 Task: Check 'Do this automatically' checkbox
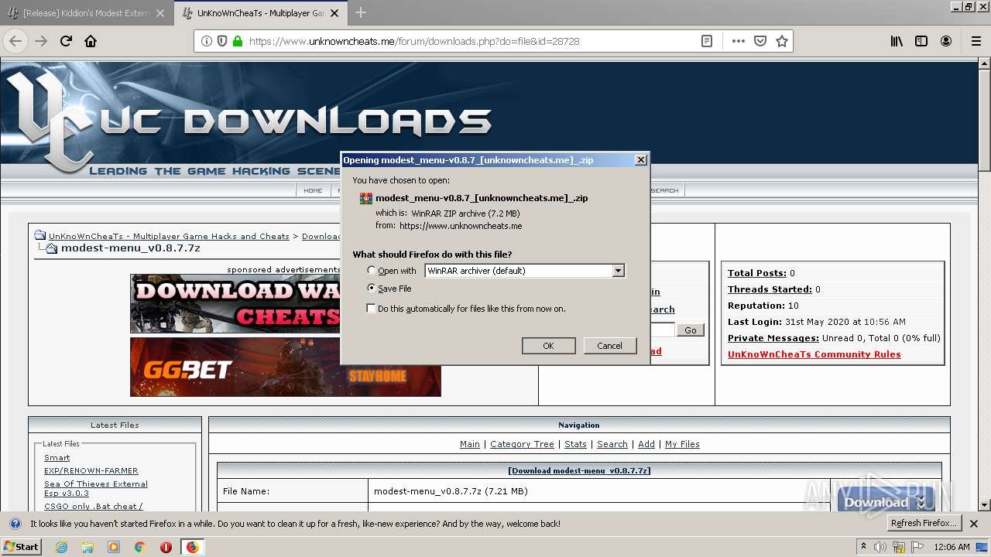372,309
